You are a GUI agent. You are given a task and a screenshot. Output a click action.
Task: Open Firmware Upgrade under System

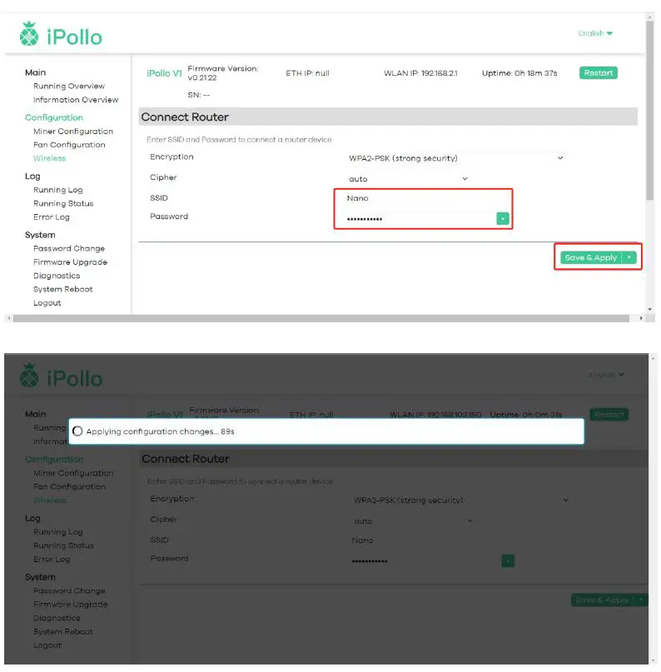pos(70,262)
